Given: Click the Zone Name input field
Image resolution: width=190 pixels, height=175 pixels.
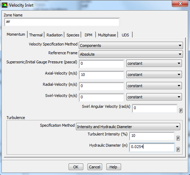Looking at the screenshot, I should 62,22.
